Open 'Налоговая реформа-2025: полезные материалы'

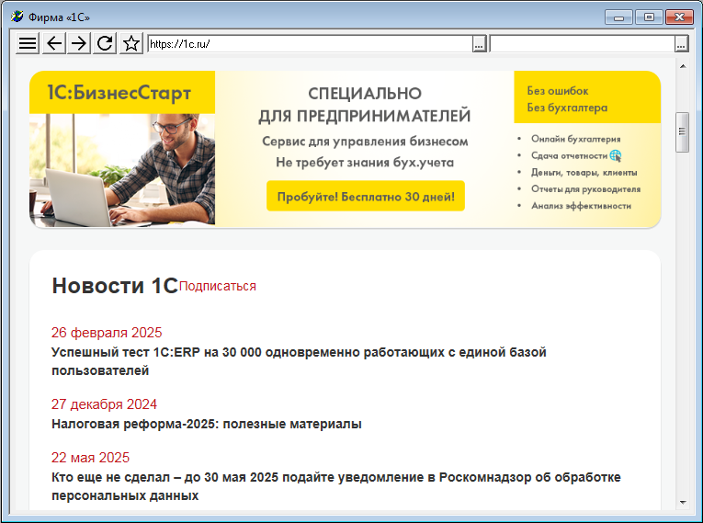coord(207,424)
